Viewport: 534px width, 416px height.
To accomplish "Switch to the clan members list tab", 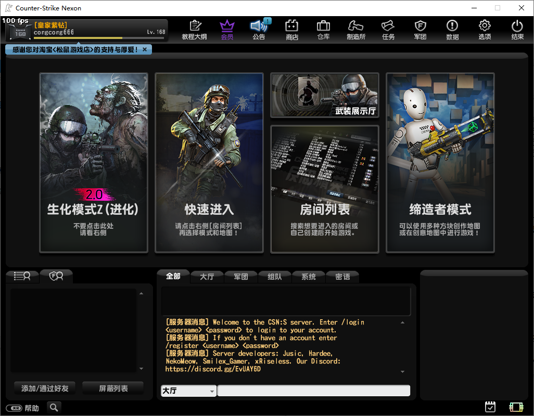I will (56, 276).
